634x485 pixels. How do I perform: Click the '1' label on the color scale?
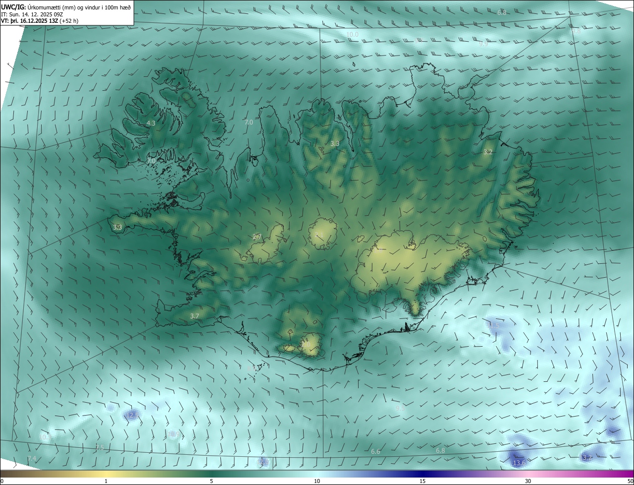tap(106, 481)
